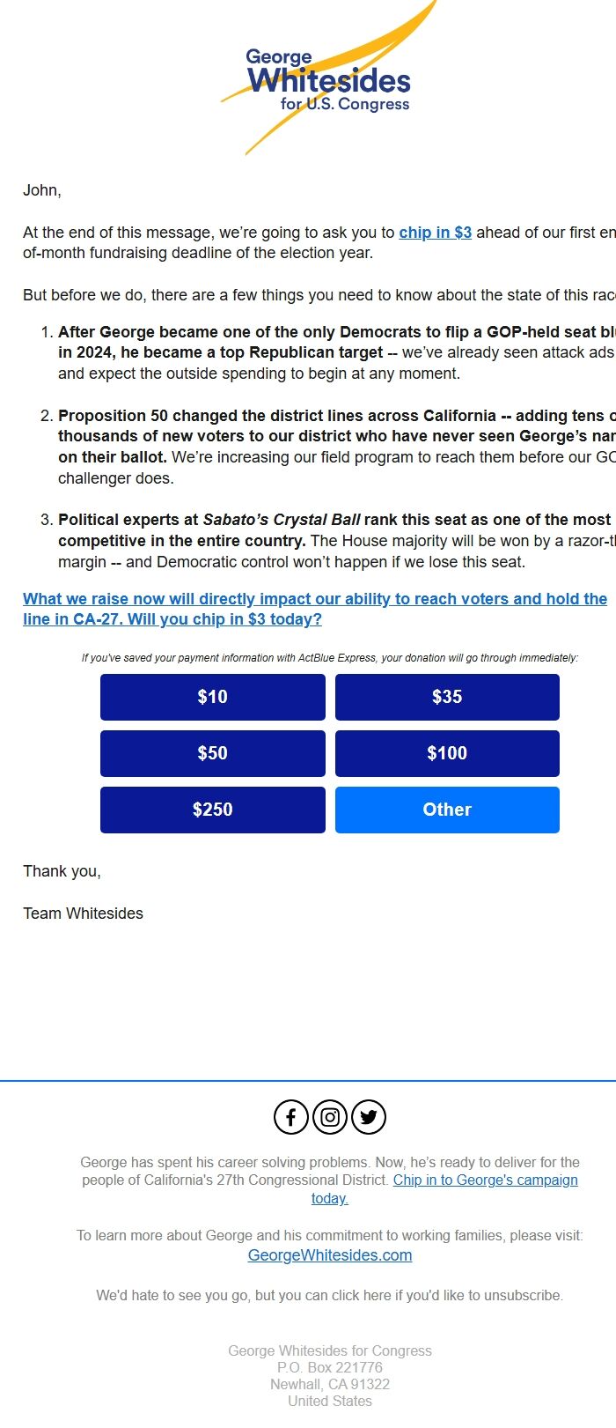Click the George Whitesides campaign logo
Image resolution: width=616 pixels, height=1428 pixels.
click(326, 75)
